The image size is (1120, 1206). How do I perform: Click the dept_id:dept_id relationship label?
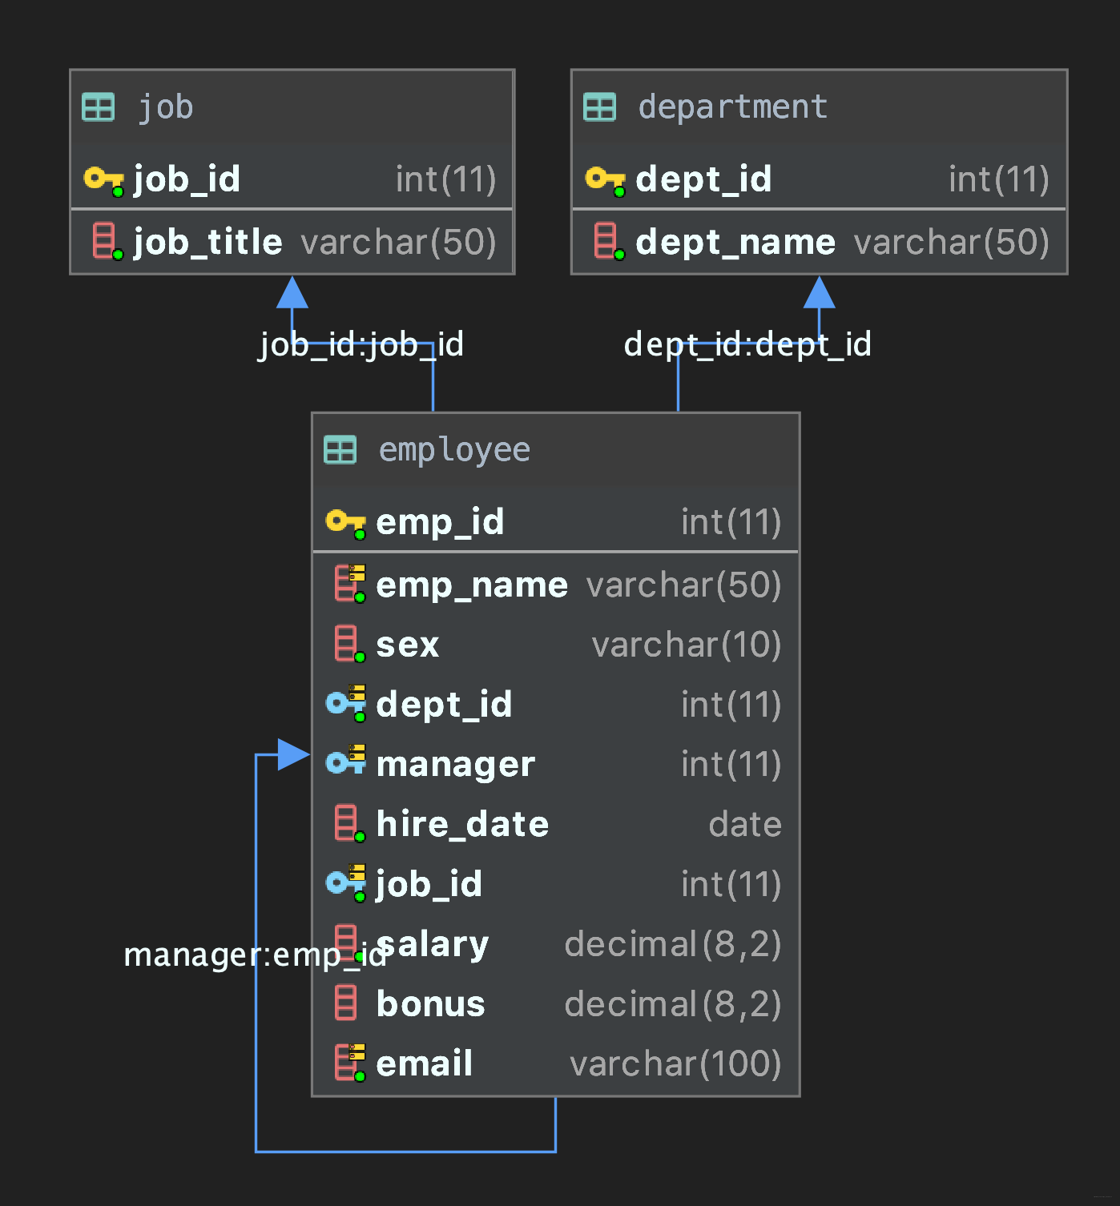tap(747, 344)
